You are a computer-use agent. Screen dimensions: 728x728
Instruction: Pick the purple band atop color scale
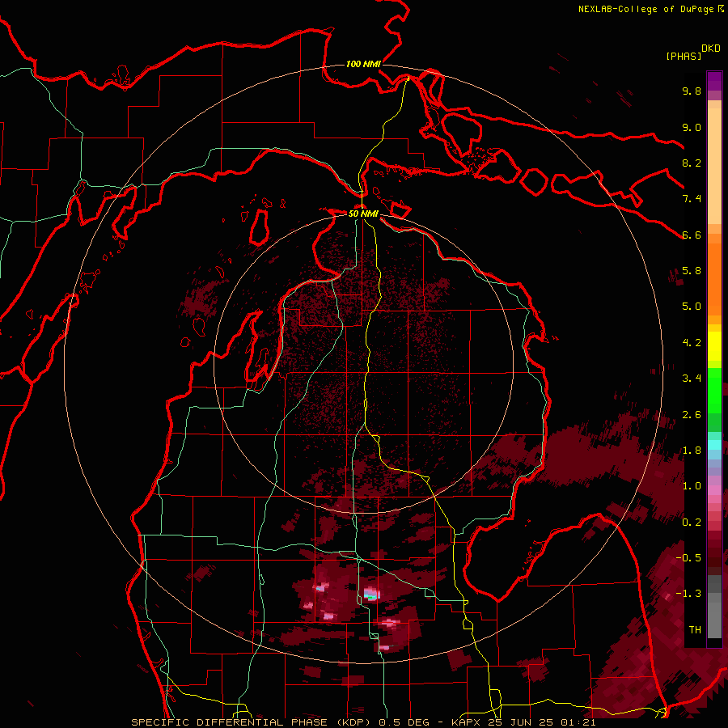coord(714,81)
